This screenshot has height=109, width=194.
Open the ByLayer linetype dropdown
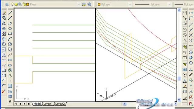coord(170,5)
